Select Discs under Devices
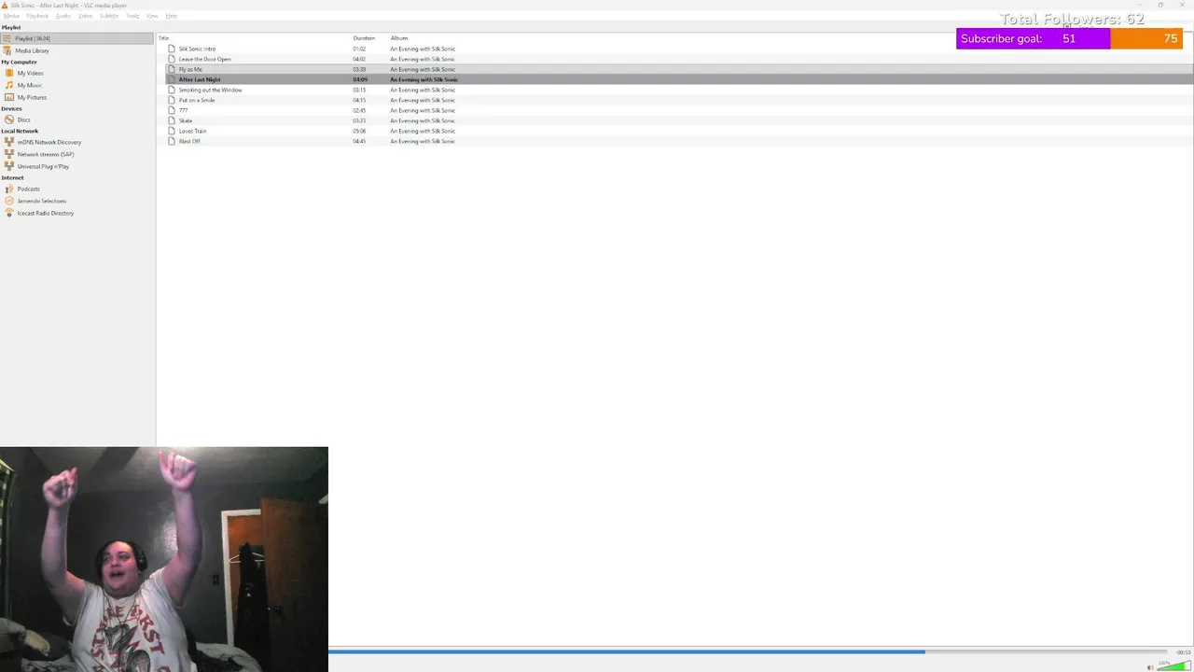The image size is (1194, 672). click(23, 119)
